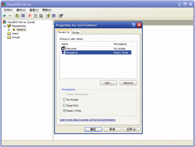Click the 应用(A) apply button
Image resolution: width=195 pixels, height=147 pixels.
coord(131,130)
